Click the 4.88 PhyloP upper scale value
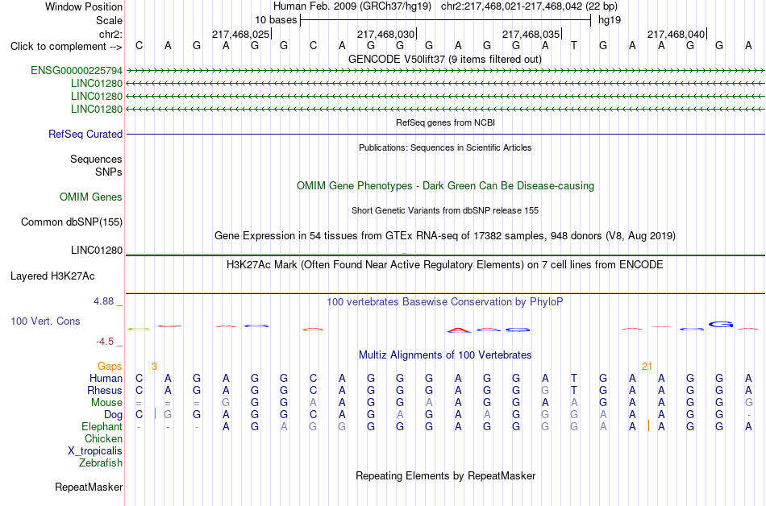 click(103, 301)
